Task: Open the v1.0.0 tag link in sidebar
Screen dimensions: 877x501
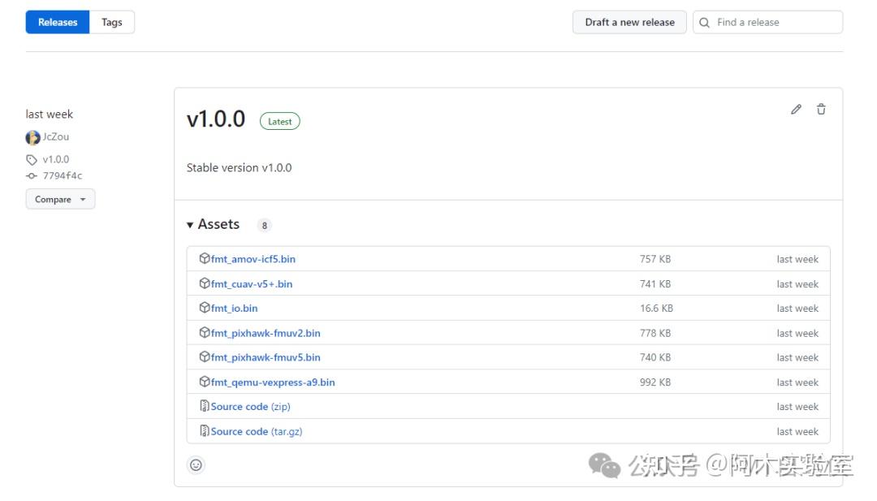Action: pos(56,159)
